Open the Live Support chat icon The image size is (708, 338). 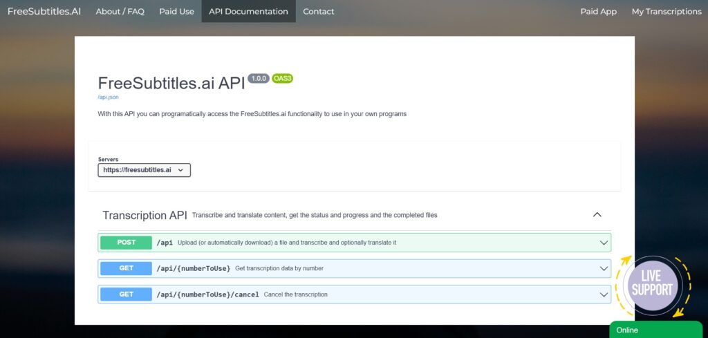652,285
